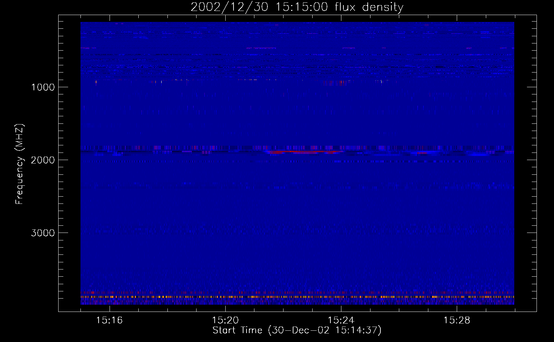Click the orange dashed band at the bottom of the spectrogram
554x342 pixels.
click(297, 297)
